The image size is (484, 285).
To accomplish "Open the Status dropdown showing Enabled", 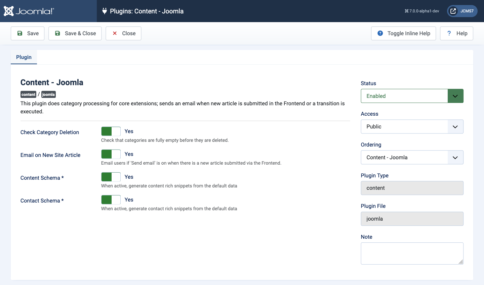I will 412,96.
